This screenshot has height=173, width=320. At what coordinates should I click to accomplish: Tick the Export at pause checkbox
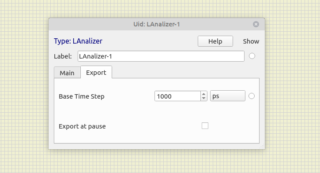click(205, 126)
